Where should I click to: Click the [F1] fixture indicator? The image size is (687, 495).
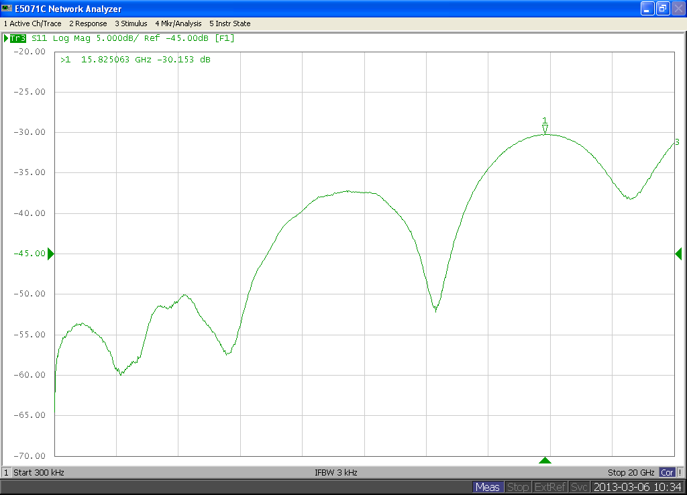point(224,38)
